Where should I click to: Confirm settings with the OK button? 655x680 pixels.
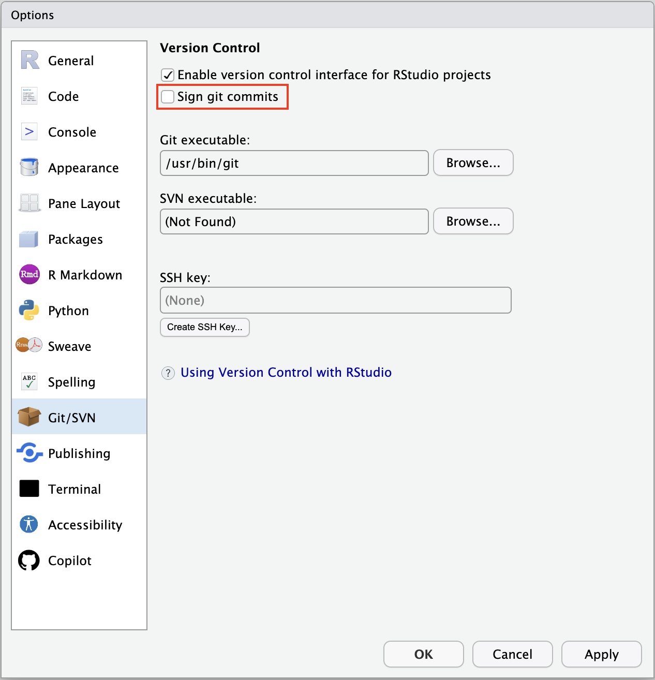(x=424, y=654)
